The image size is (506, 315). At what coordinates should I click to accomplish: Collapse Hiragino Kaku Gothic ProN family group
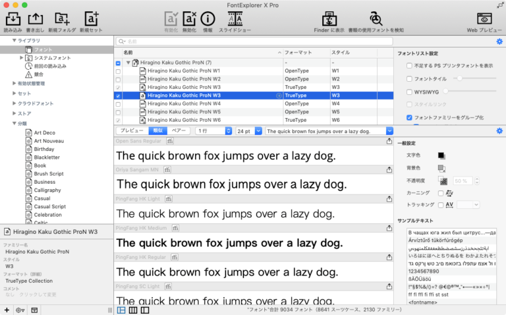[128, 63]
